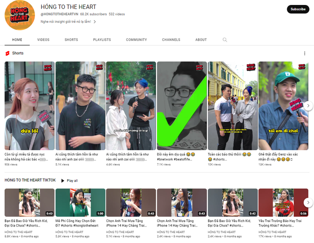Click Short title 'Ghê thật đấy Genz vào xác nhận'
The height and width of the screenshot is (243, 314).
[278, 157]
